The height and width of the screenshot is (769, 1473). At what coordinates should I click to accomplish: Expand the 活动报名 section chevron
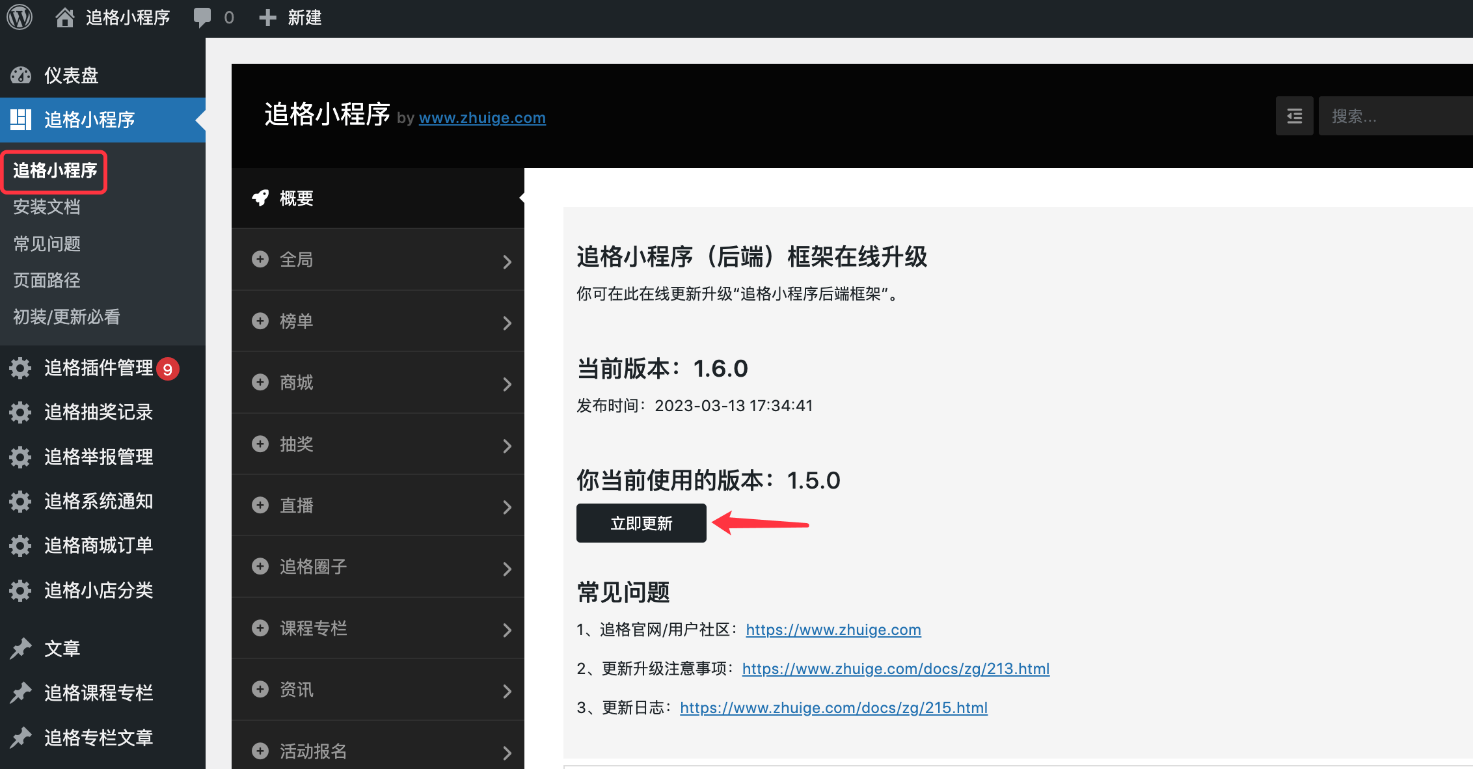coord(507,753)
